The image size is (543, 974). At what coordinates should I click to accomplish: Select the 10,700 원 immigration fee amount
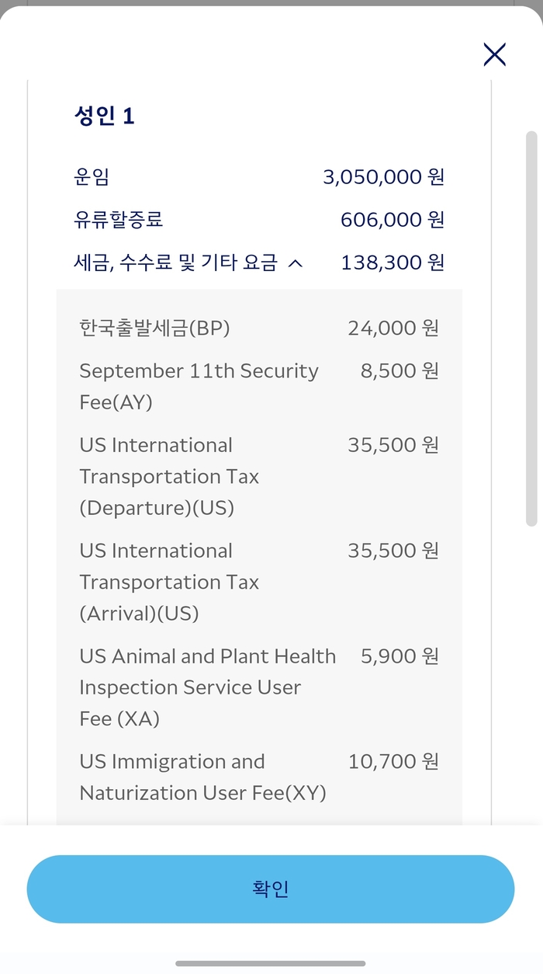393,761
